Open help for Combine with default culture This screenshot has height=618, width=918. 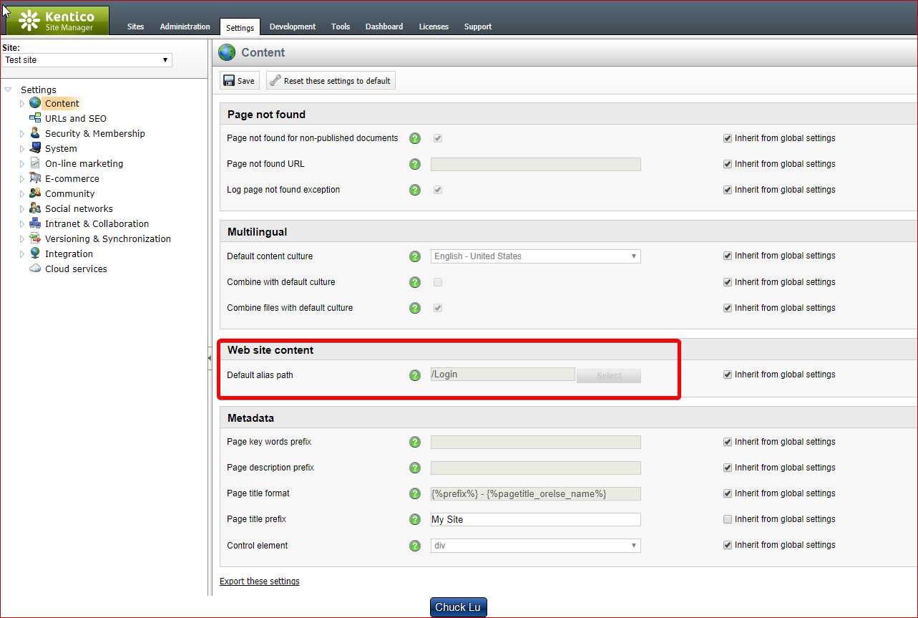coord(415,282)
